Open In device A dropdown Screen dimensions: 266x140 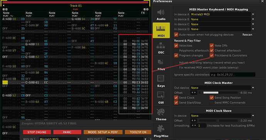pos(222,14)
